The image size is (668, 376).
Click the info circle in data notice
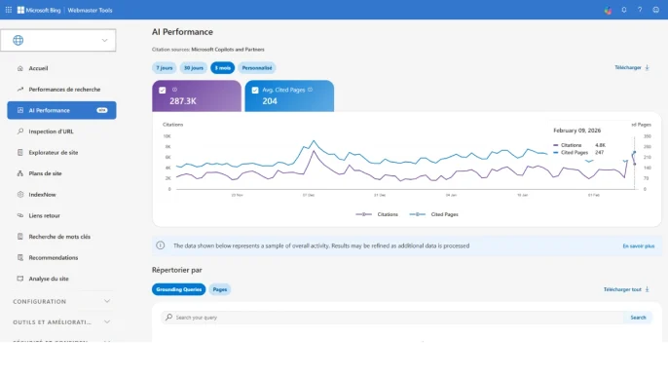(160, 245)
